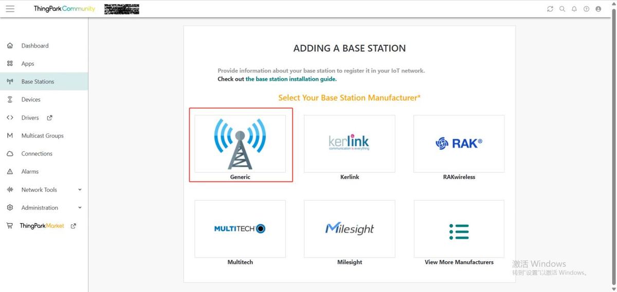Select the Generic tower manufacturer tile
Viewport: 617px width, 292px height.
point(240,143)
